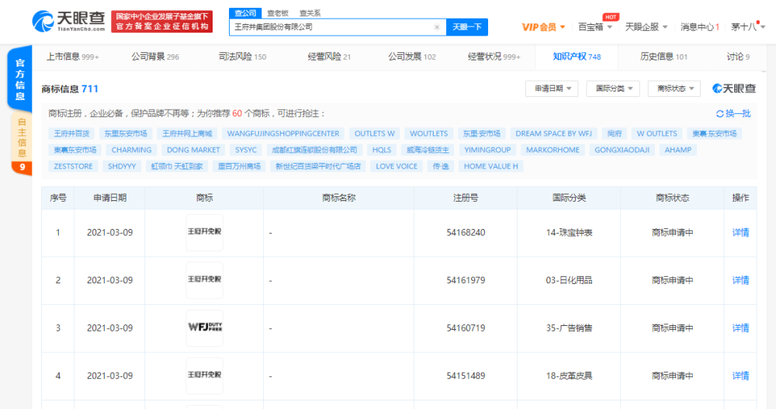
Task: Open the VIP会员 dropdown menu
Action: (x=543, y=27)
